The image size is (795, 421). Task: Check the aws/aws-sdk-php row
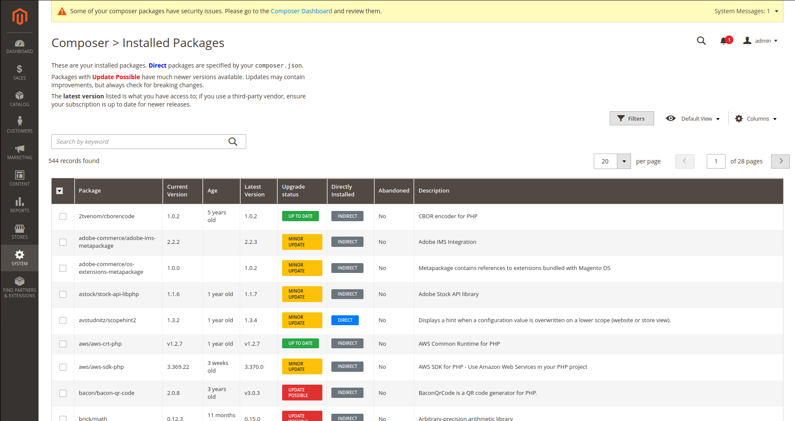(63, 367)
